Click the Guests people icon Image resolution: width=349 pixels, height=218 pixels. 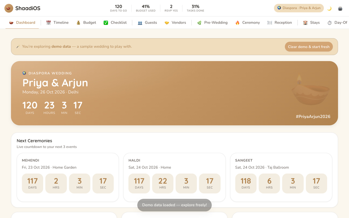(140, 23)
